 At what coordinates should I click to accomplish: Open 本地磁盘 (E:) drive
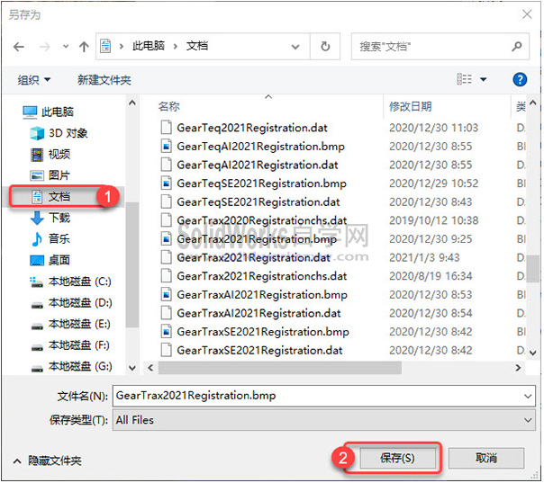click(x=71, y=324)
